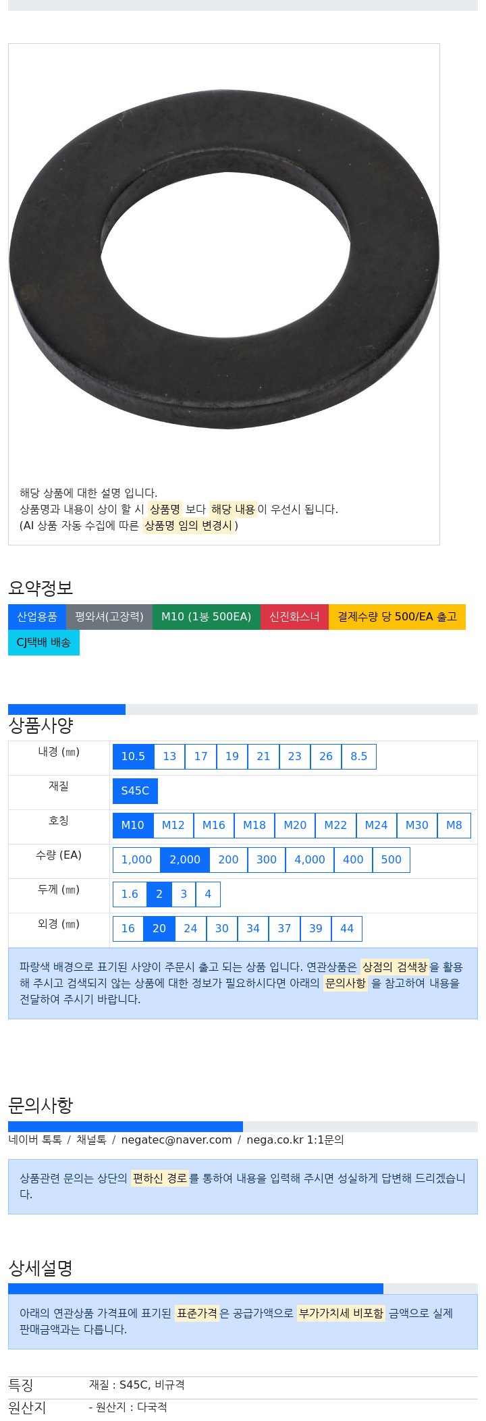Select the 산업용품 summary tag
Viewport: 486px width, 1421px height.
[37, 617]
